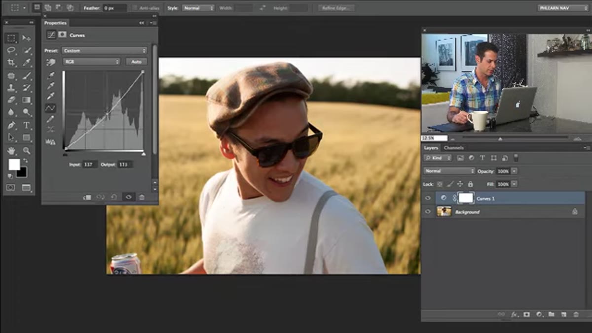The height and width of the screenshot is (333, 592).
Task: Select the Gradient tool
Action: (27, 100)
